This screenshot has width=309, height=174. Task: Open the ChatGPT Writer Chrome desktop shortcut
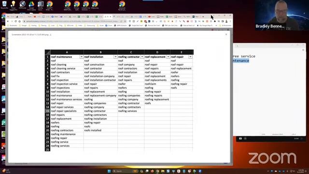pyautogui.click(x=50, y=5)
